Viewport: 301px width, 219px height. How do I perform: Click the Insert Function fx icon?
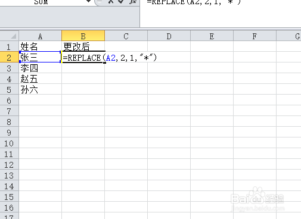tap(132, 2)
